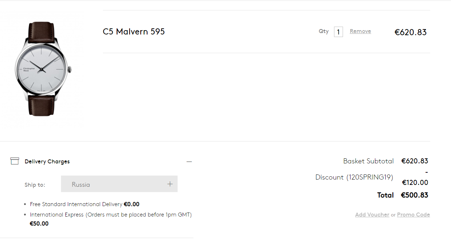
Task: Click the Total amount €500.83
Action: (x=414, y=195)
